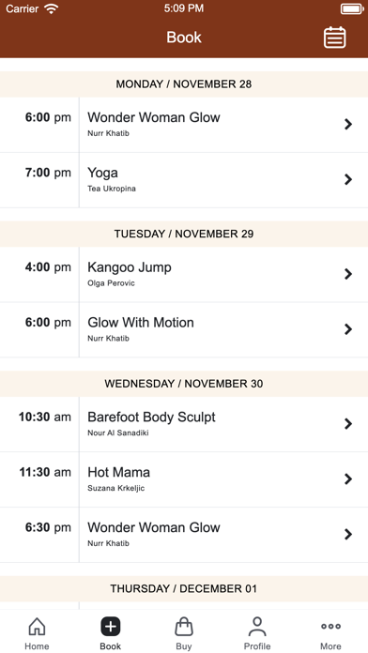
Task: Tap the Home house icon
Action: tap(37, 626)
